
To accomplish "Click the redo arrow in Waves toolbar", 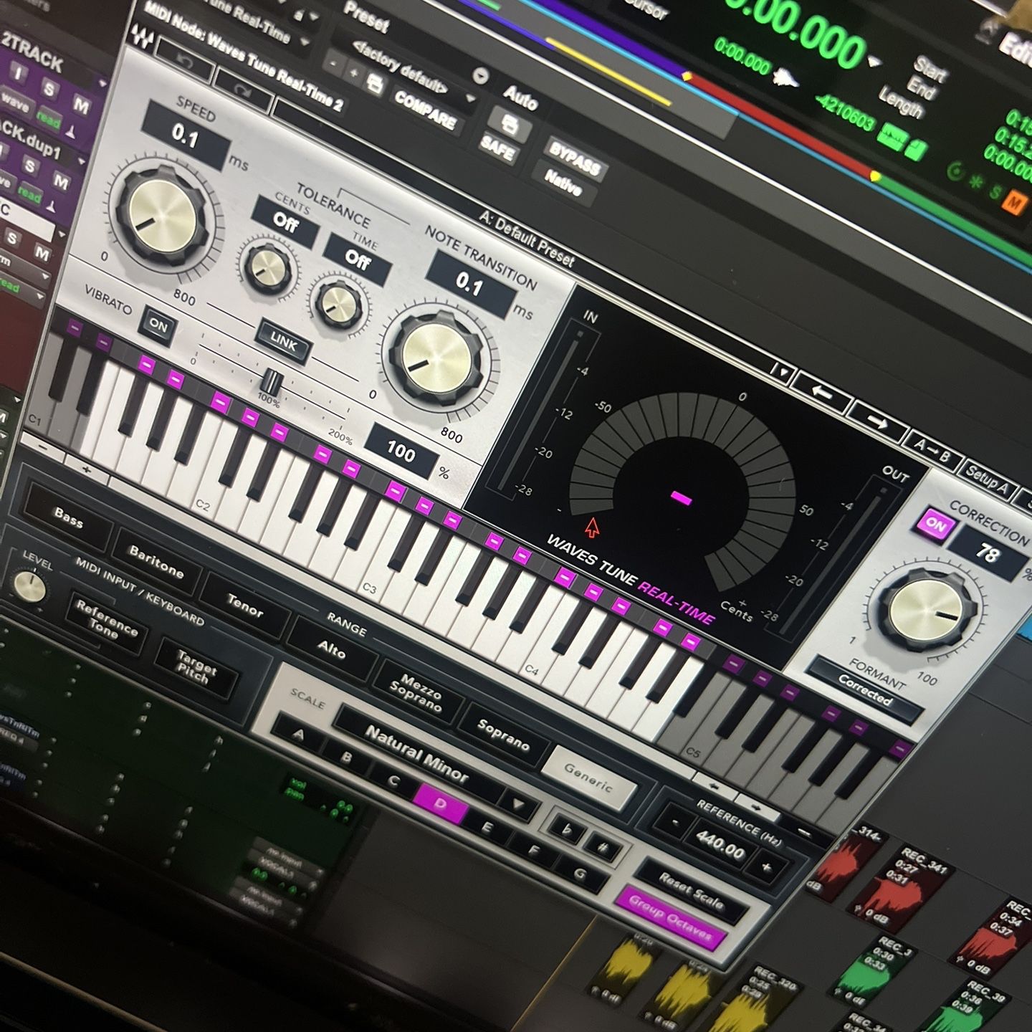I will click(244, 92).
